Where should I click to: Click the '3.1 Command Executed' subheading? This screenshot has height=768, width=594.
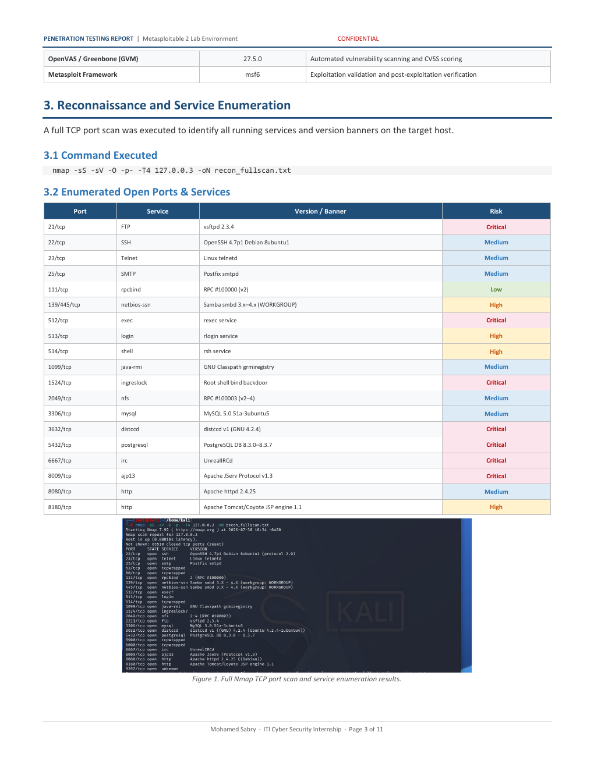click(x=100, y=155)
